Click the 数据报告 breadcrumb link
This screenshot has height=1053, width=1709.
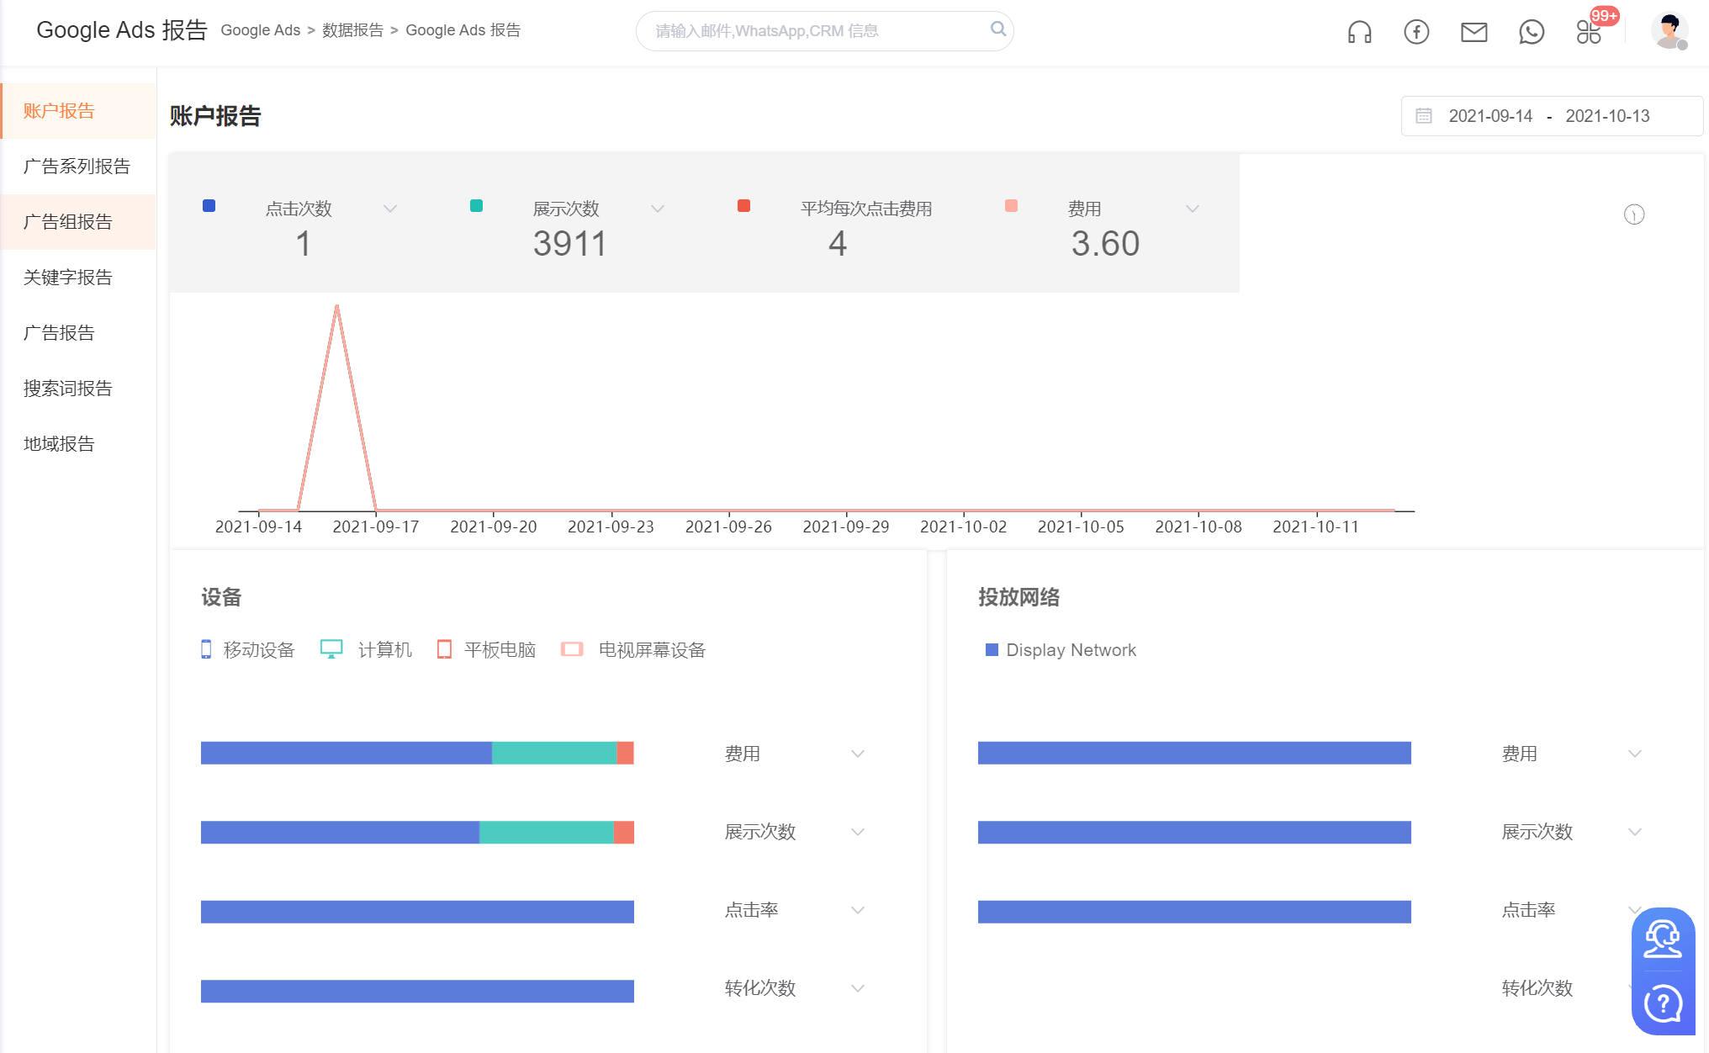tap(352, 30)
